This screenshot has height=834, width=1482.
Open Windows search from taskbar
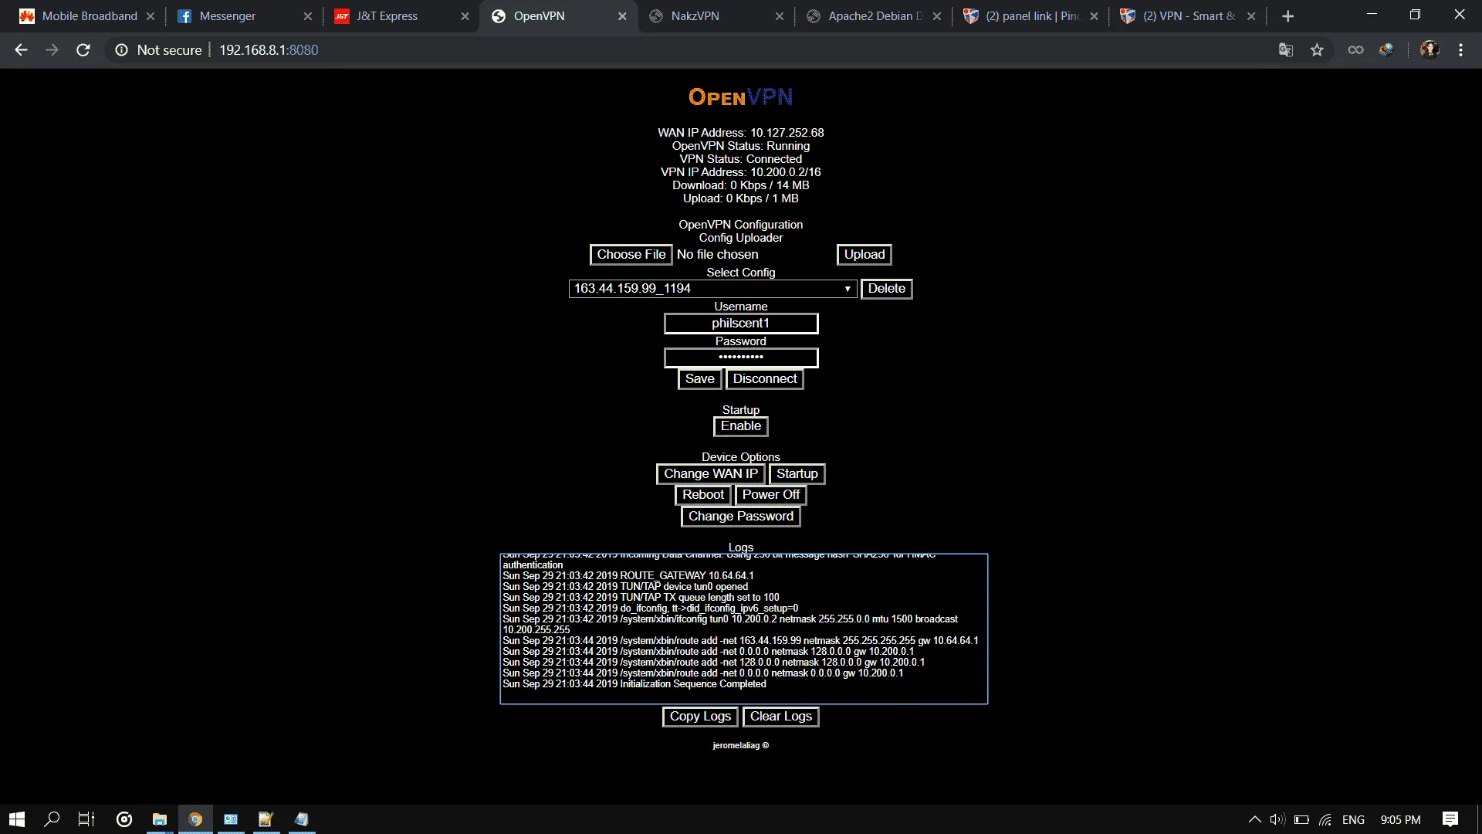(52, 819)
